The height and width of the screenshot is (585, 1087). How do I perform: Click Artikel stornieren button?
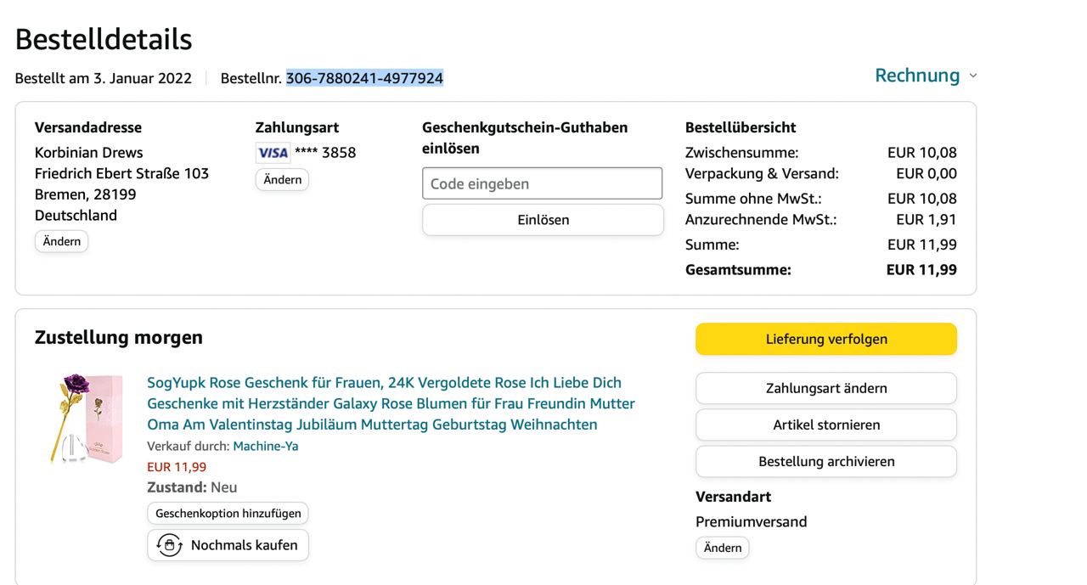click(825, 425)
